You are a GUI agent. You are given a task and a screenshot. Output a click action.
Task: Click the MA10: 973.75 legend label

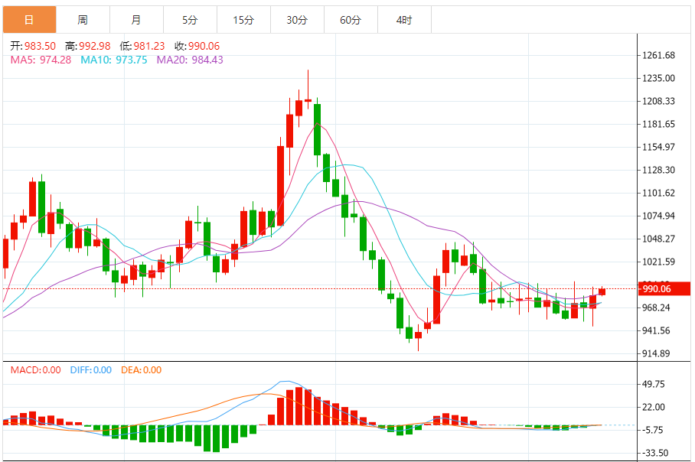(114, 60)
